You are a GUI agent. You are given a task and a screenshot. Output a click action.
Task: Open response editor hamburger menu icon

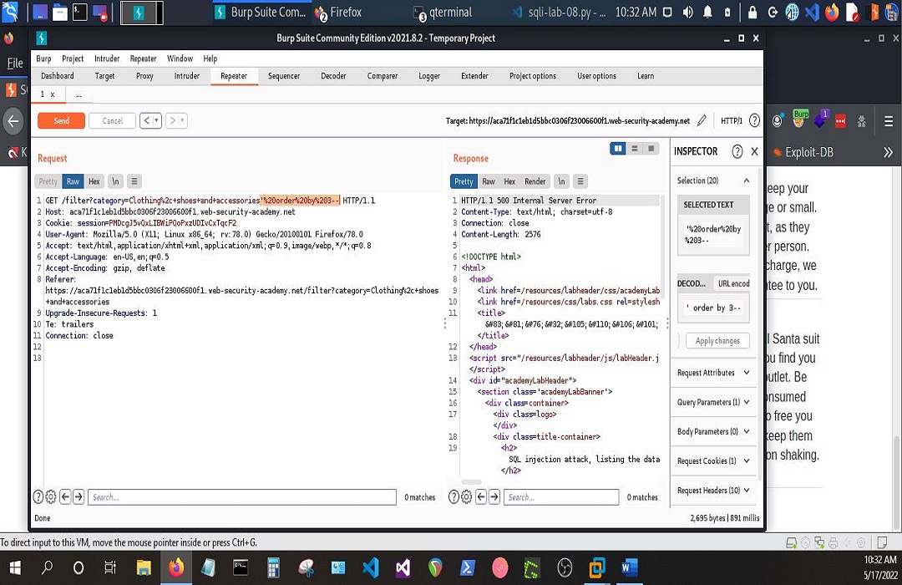[x=580, y=181]
